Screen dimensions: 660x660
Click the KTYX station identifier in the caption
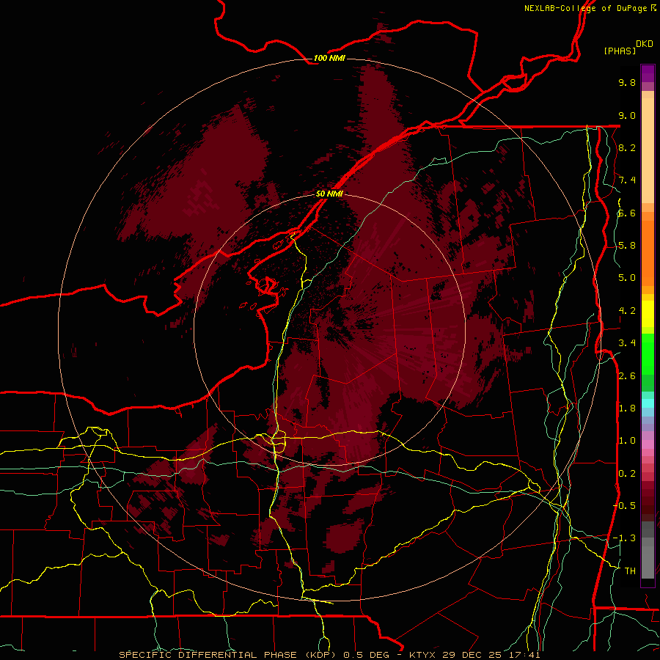(423, 655)
